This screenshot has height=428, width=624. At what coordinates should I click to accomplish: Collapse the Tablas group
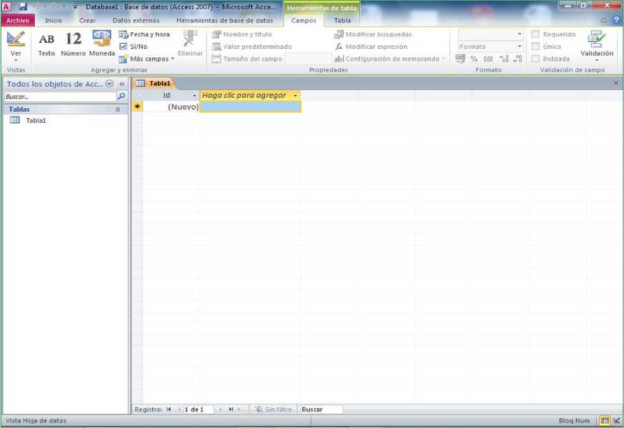pyautogui.click(x=118, y=109)
